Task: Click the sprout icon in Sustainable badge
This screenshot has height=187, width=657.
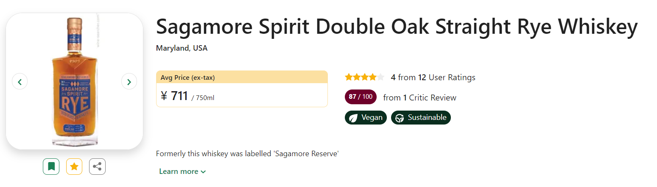Action: point(399,118)
